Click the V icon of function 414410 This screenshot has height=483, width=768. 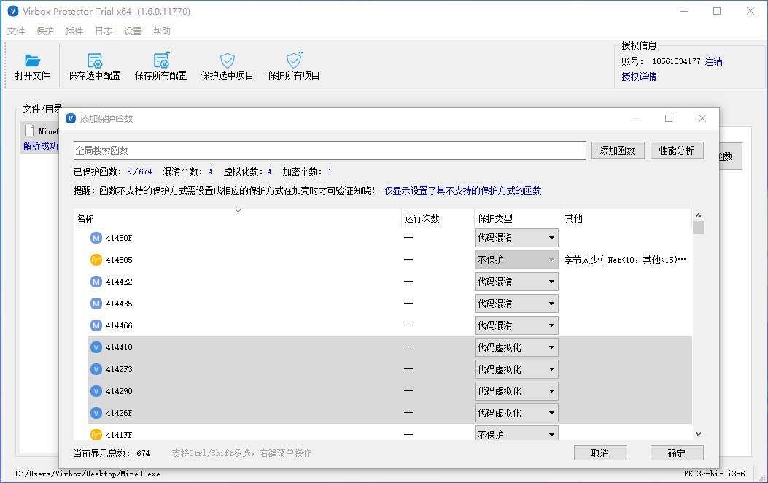pyautogui.click(x=96, y=347)
